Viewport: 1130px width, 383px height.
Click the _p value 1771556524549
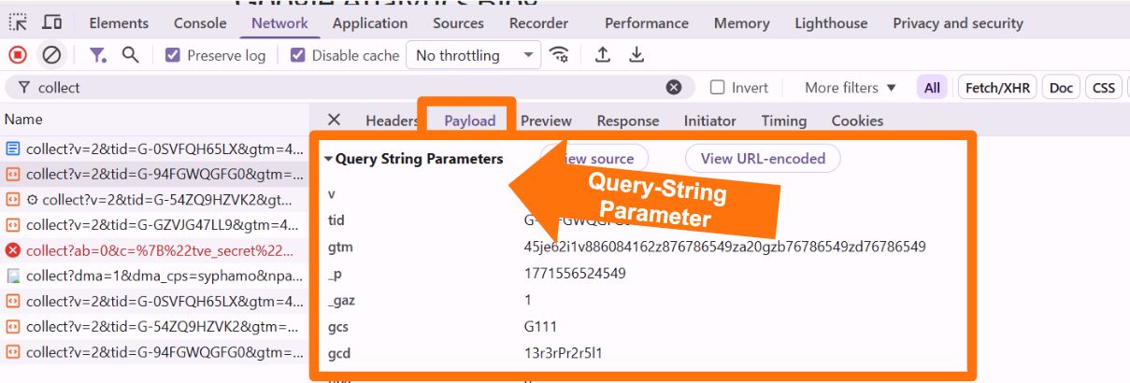(575, 274)
